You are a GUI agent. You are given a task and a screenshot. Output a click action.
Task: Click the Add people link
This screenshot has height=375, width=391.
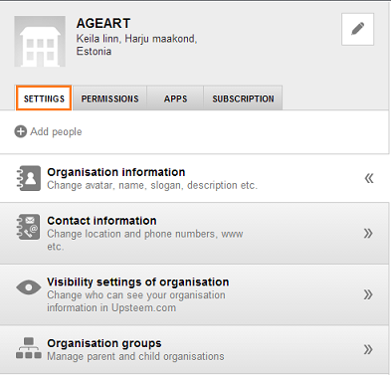click(56, 131)
